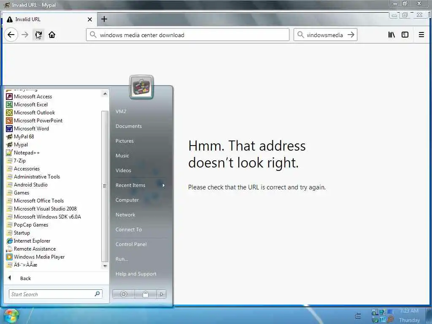432x324 pixels.
Task: Open Music from the Start menu
Action: point(122,156)
